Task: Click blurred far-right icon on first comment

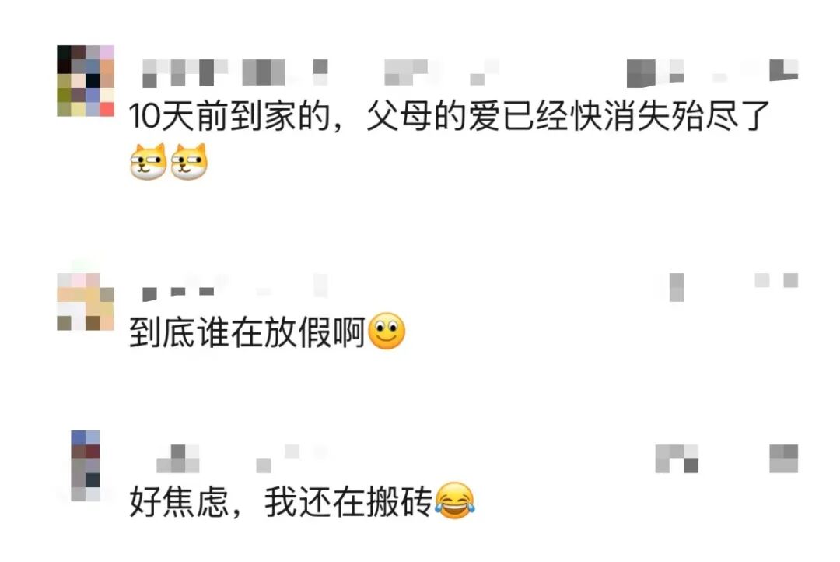Action: coord(784,70)
